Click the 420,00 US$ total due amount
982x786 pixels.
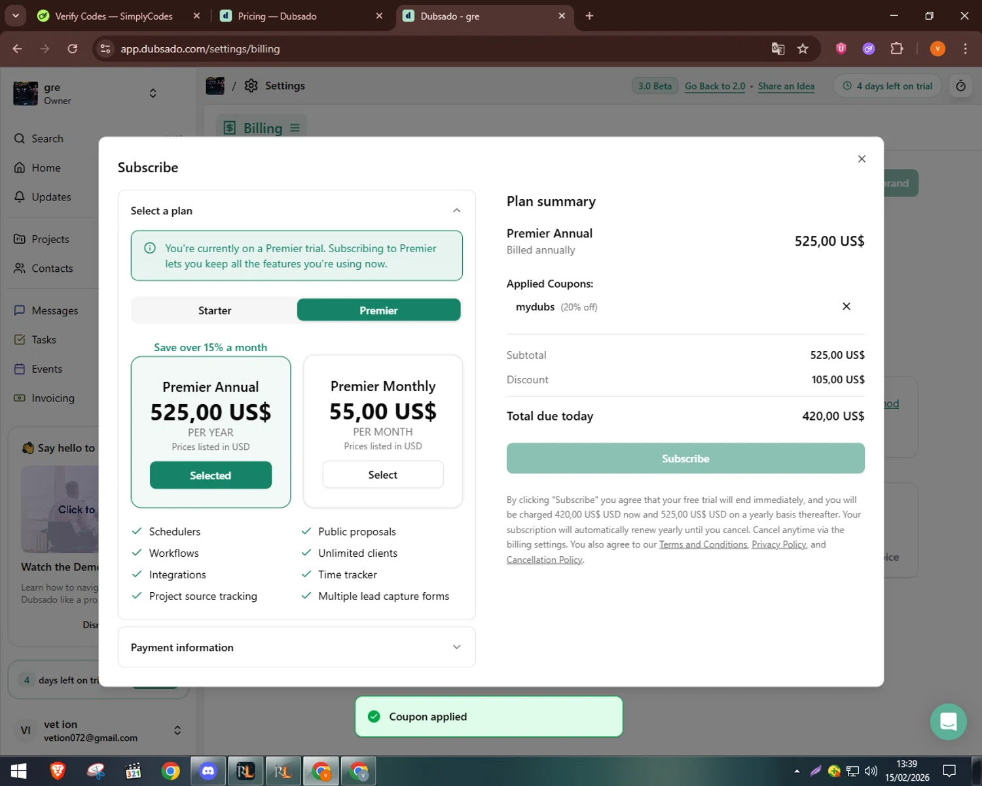click(x=833, y=416)
